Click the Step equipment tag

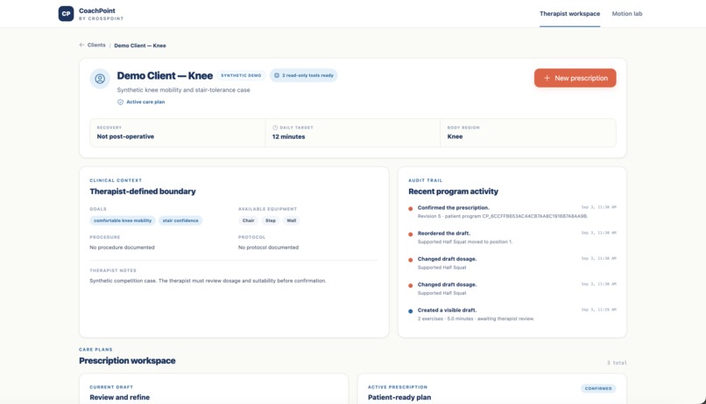270,220
